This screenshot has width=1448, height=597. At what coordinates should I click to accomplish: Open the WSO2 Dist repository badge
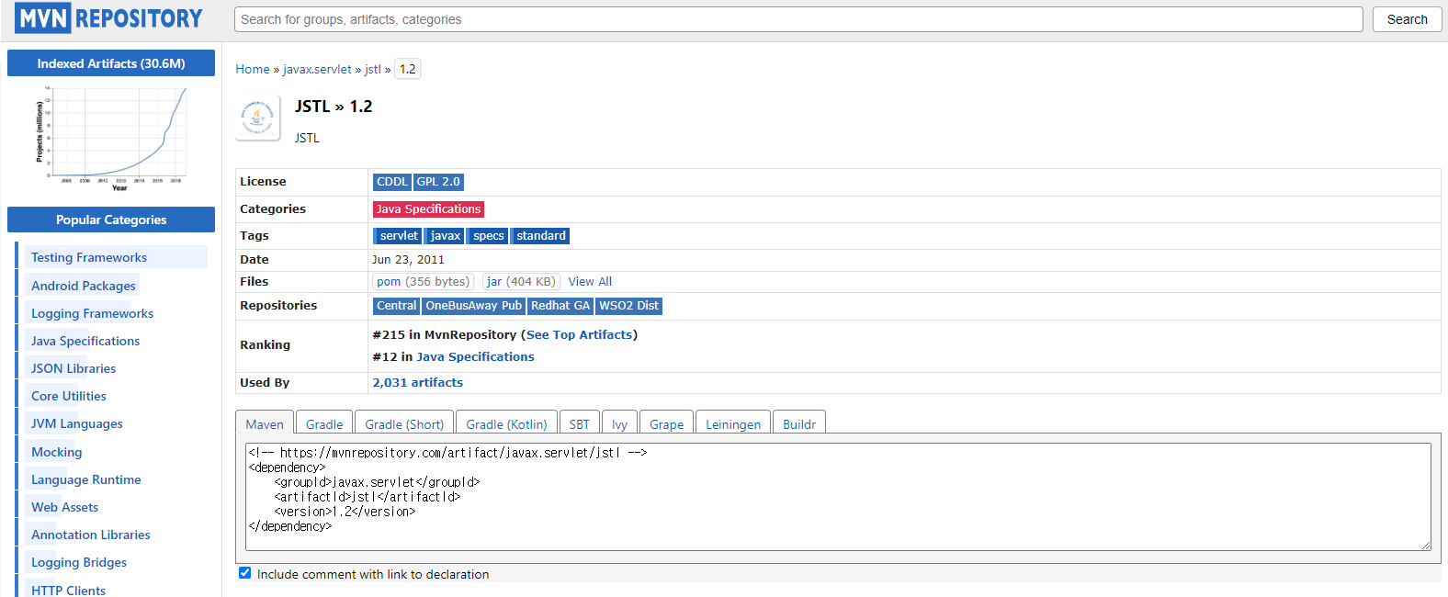pyautogui.click(x=628, y=306)
